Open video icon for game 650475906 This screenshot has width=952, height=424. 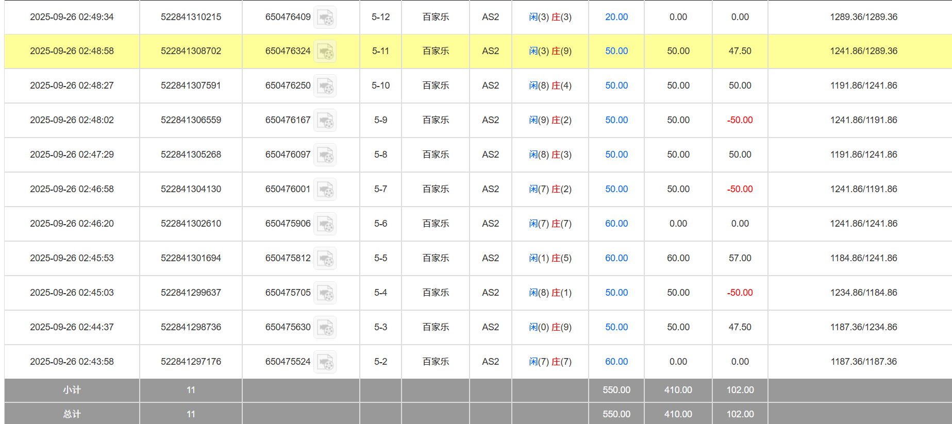[325, 224]
